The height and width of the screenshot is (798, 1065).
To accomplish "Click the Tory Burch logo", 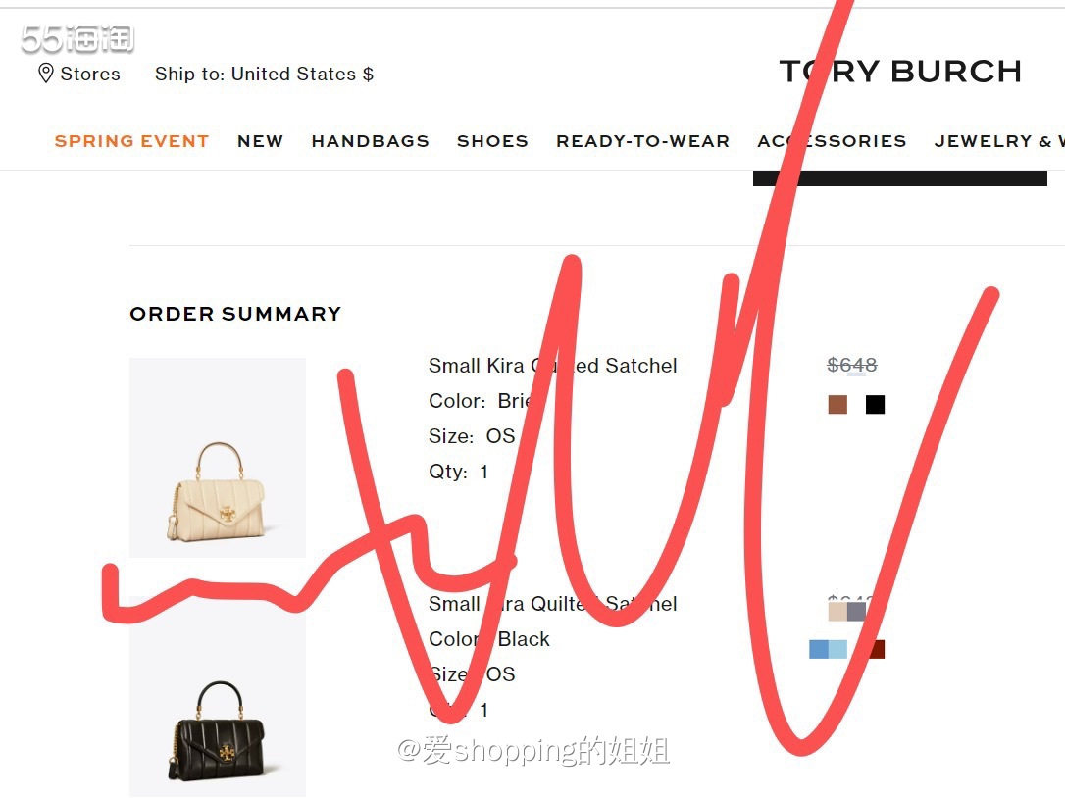I will 900,71.
